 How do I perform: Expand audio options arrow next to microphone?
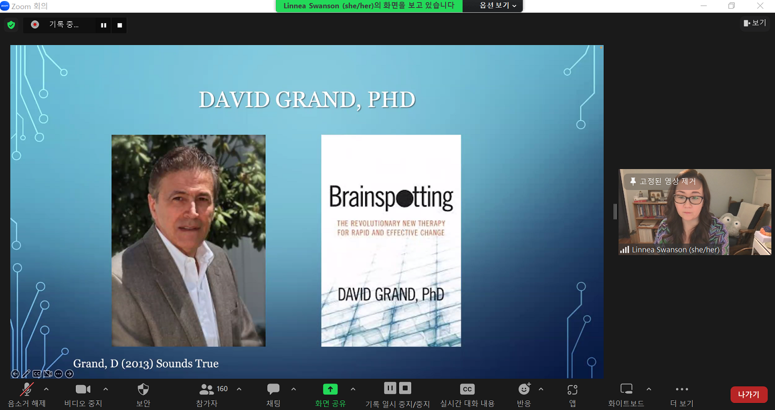[46, 389]
